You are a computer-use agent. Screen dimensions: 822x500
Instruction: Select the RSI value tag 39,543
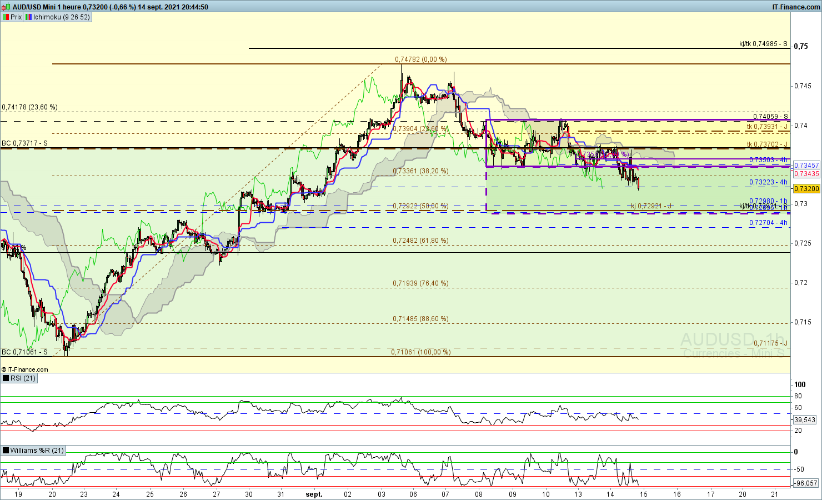click(805, 420)
